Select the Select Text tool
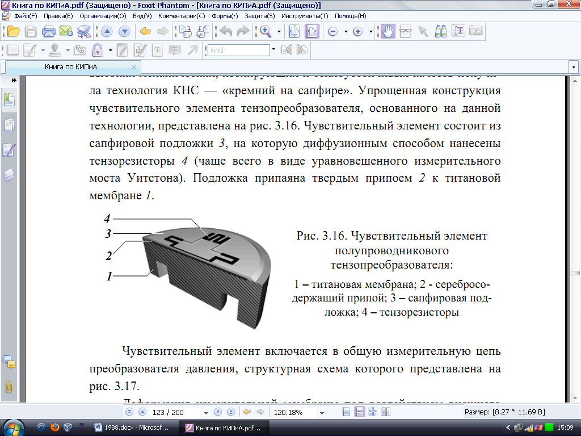 (458, 31)
